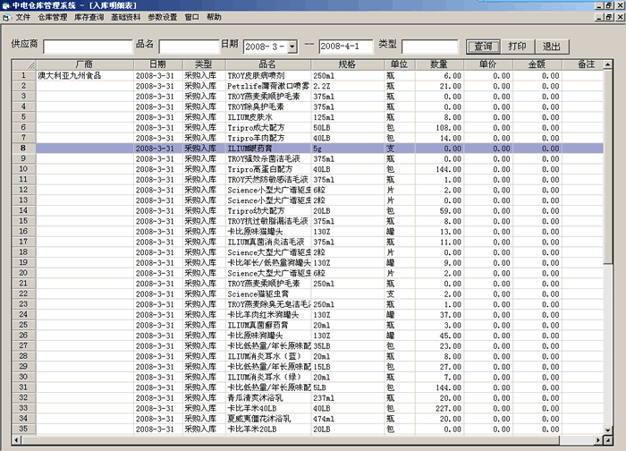Image resolution: width=626 pixels, height=451 pixels.
Task: Expand the start date dropdown arrow
Action: (x=292, y=47)
